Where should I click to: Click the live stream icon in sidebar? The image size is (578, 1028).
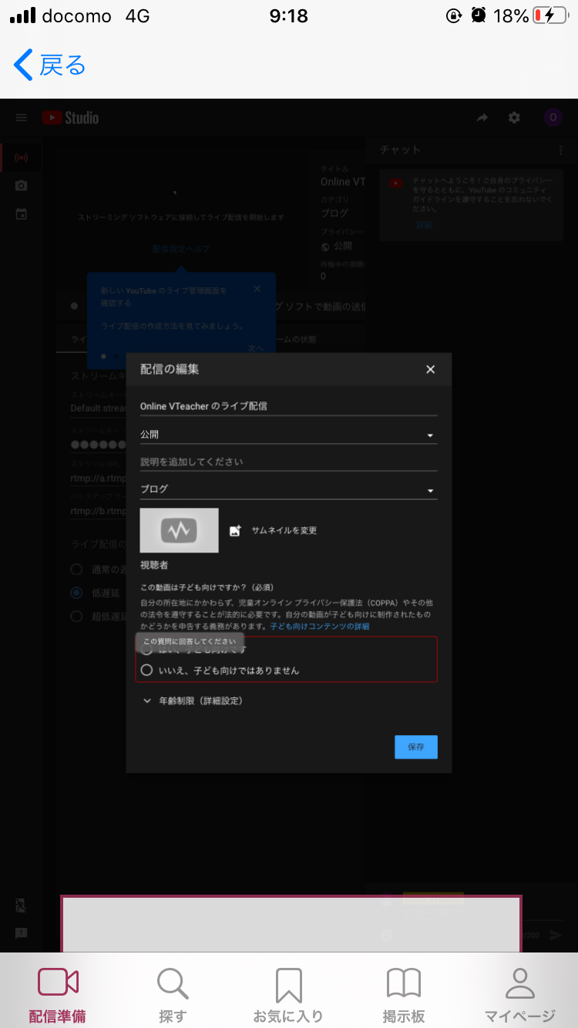tap(22, 158)
